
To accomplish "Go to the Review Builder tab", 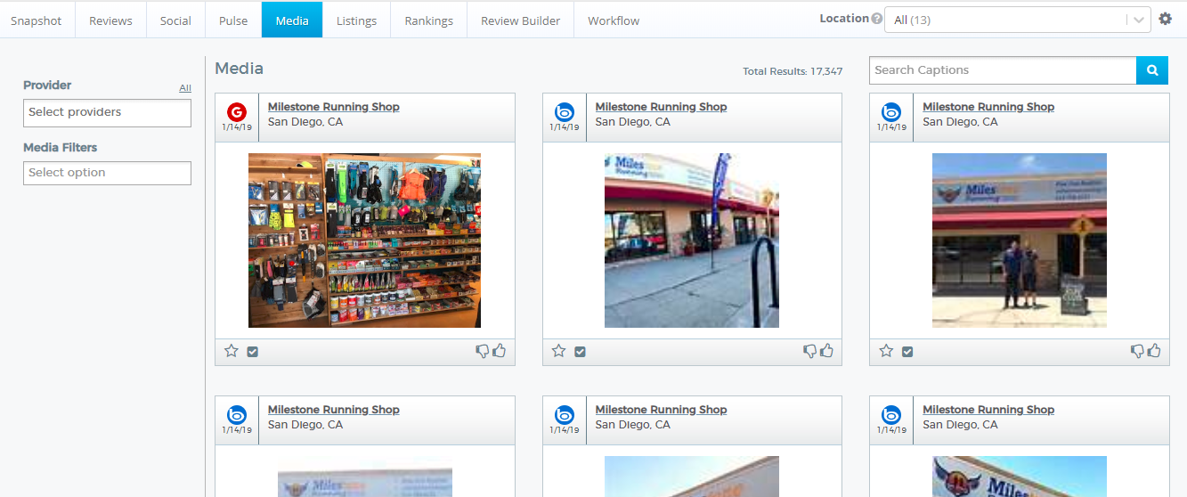I will point(520,20).
